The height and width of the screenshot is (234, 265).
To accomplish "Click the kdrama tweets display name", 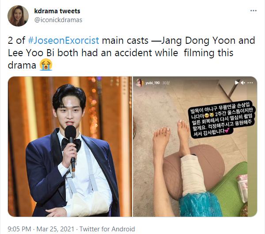I will pyautogui.click(x=57, y=11).
